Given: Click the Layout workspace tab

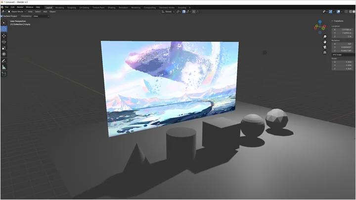Looking at the screenshot, I should click(x=49, y=7).
